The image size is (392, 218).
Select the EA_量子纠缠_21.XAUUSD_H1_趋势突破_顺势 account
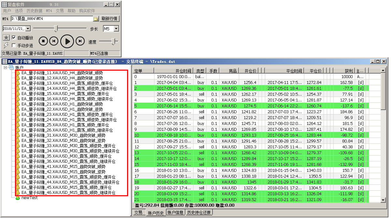pos(62,104)
